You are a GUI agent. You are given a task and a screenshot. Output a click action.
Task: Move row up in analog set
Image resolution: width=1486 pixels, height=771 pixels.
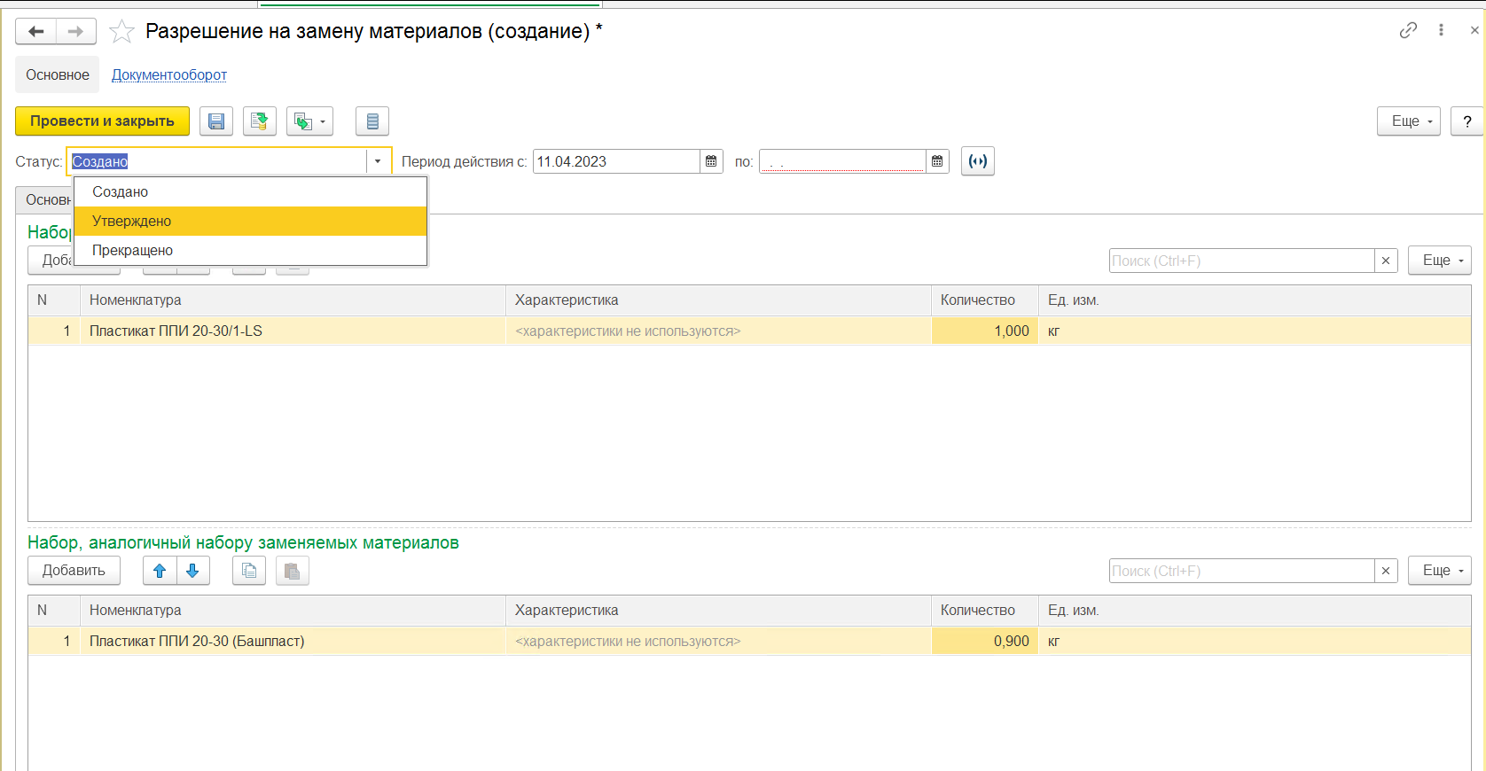coord(160,571)
